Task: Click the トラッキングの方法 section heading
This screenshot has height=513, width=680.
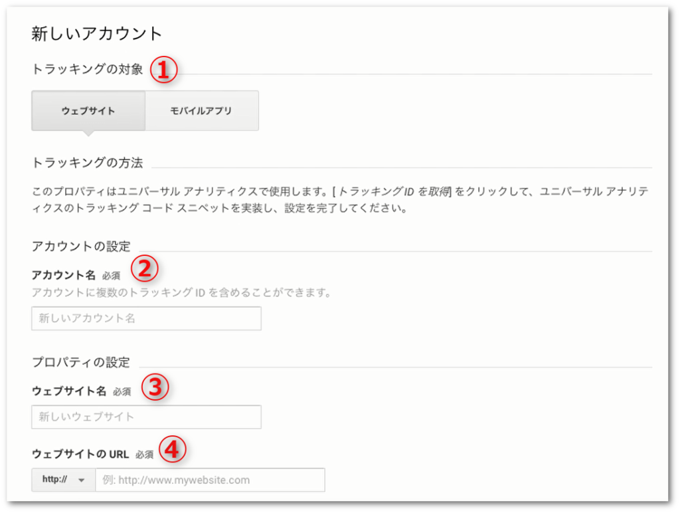Action: click(87, 163)
